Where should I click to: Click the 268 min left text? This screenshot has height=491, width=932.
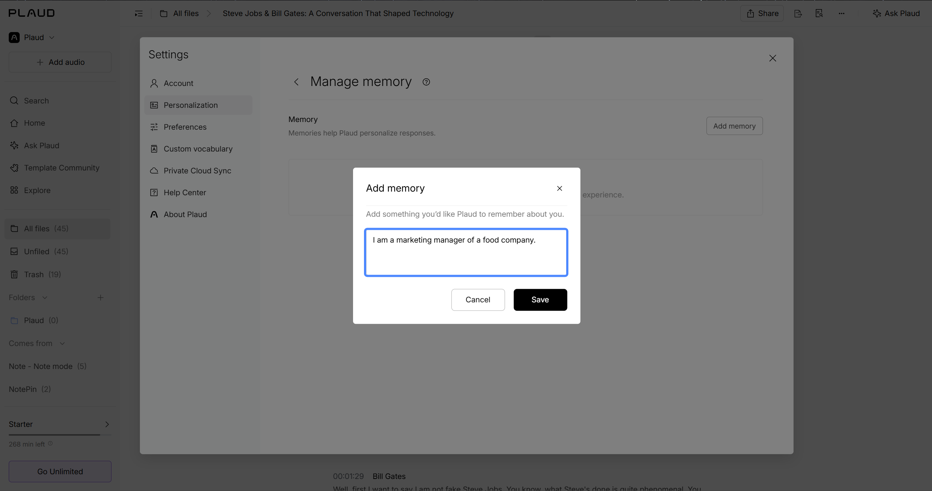[x=27, y=444]
